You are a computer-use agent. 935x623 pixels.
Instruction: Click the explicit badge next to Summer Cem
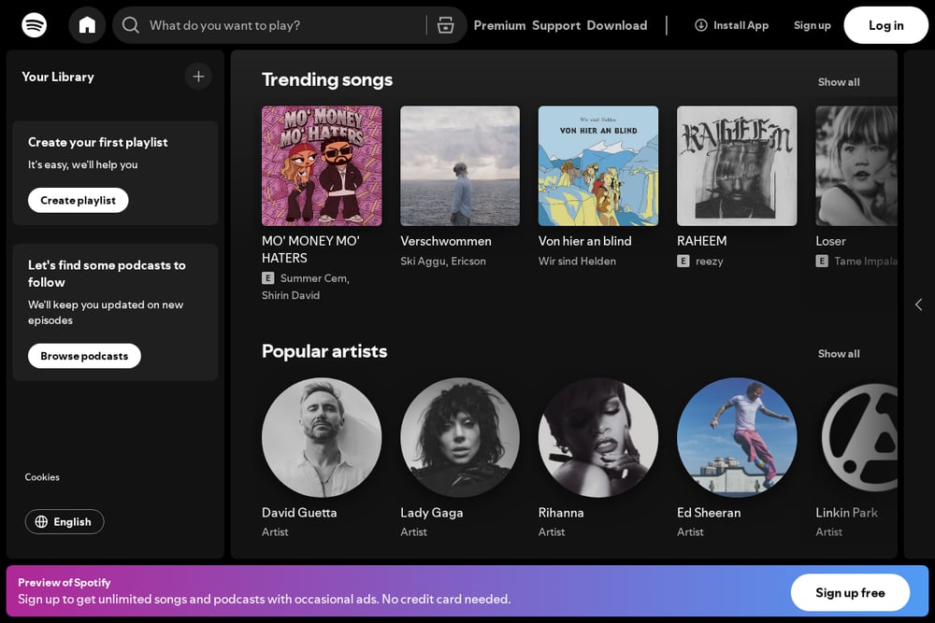pyautogui.click(x=267, y=278)
